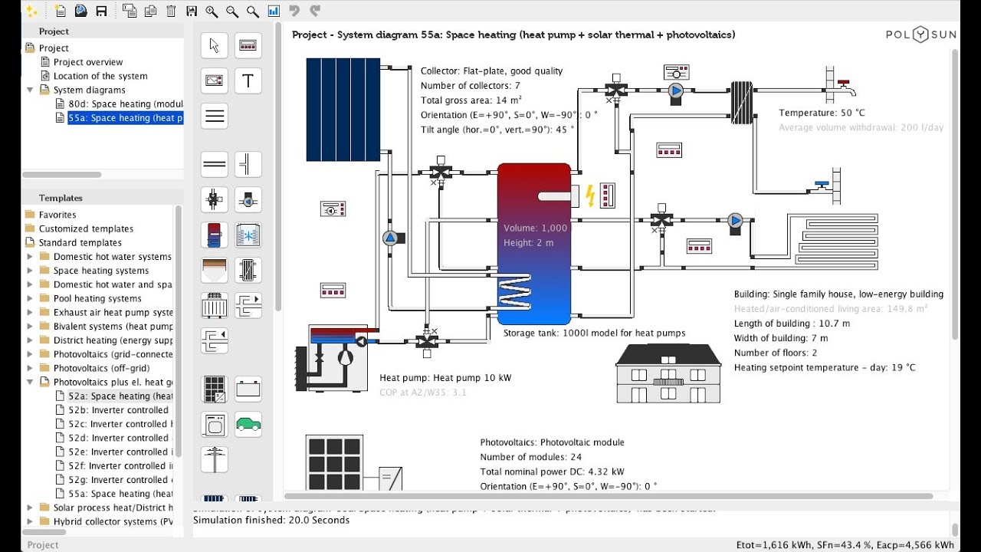Expand Domestic hot water systems folder
The height and width of the screenshot is (552, 981).
(x=30, y=257)
